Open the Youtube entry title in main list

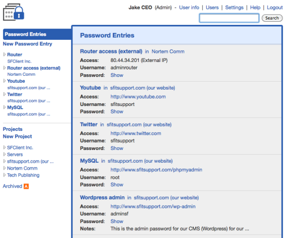[x=91, y=87]
